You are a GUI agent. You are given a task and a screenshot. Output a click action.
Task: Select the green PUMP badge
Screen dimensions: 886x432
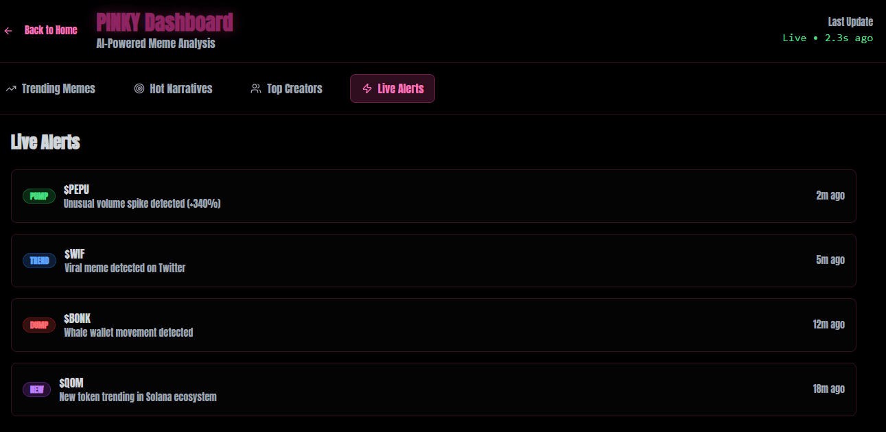point(39,196)
